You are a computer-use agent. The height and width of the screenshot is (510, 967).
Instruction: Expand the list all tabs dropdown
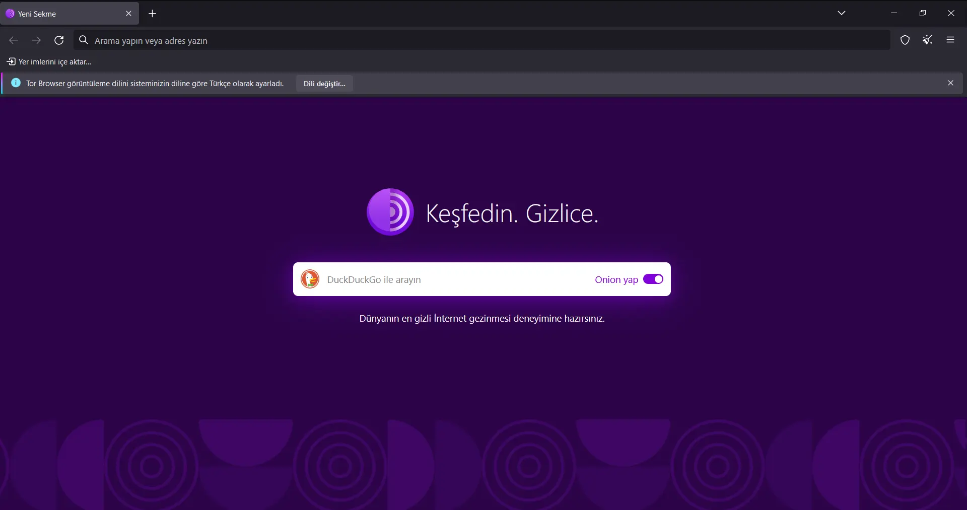click(x=842, y=13)
